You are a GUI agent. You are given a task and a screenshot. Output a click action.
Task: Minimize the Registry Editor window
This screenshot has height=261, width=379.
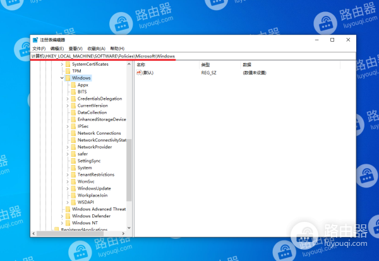pyautogui.click(x=316, y=40)
